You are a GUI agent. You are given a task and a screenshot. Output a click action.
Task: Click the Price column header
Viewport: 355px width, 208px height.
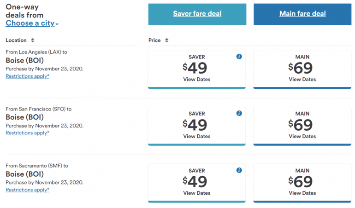pyautogui.click(x=154, y=40)
